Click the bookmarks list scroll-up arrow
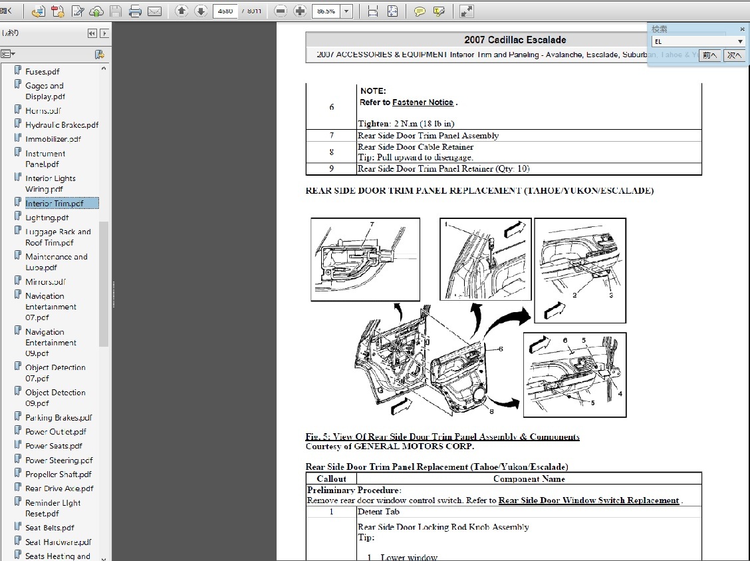750x561 pixels. tap(104, 69)
